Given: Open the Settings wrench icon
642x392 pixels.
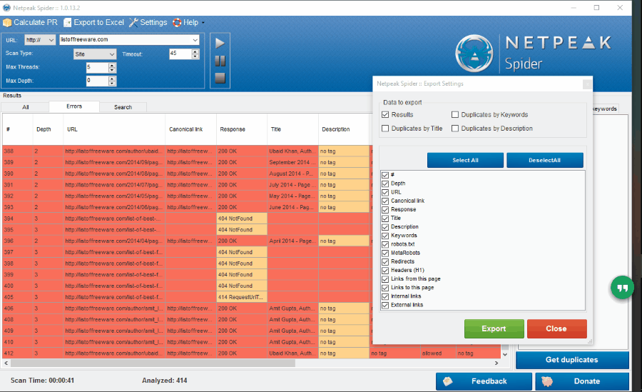Looking at the screenshot, I should [133, 23].
